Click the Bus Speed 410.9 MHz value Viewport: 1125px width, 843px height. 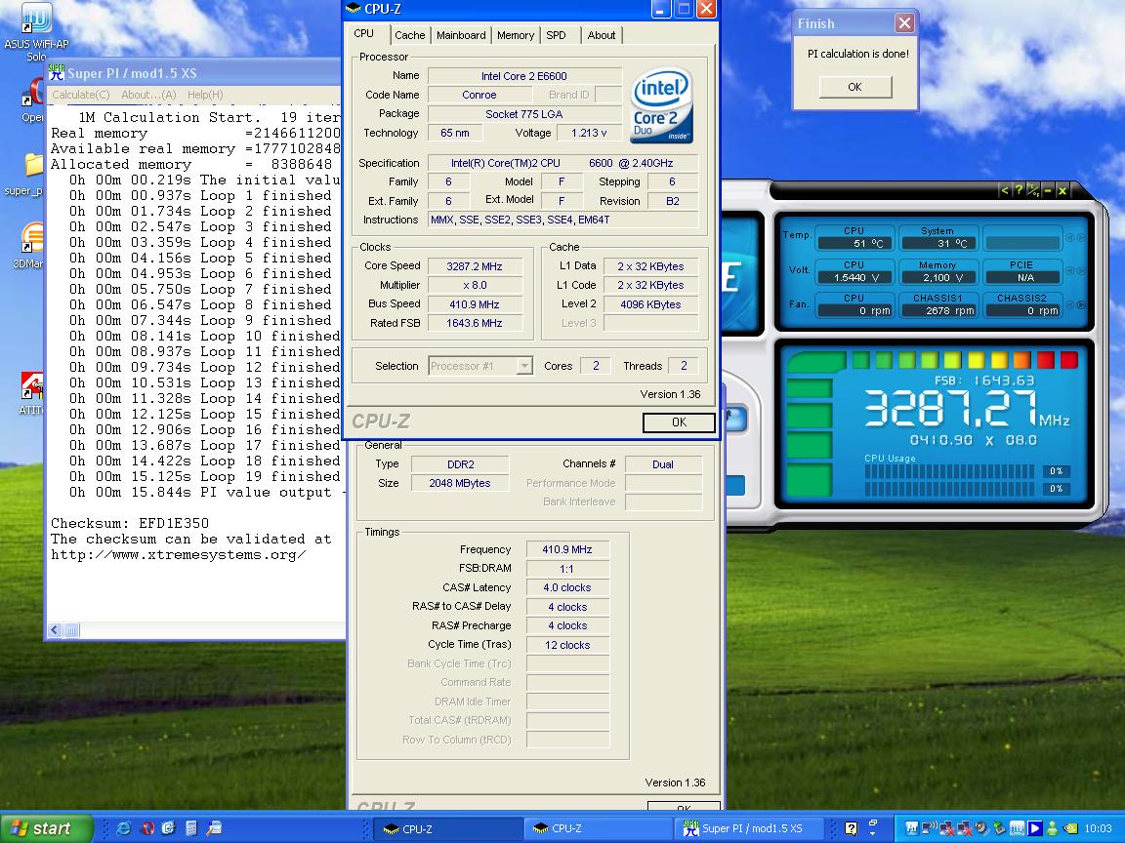pos(475,304)
